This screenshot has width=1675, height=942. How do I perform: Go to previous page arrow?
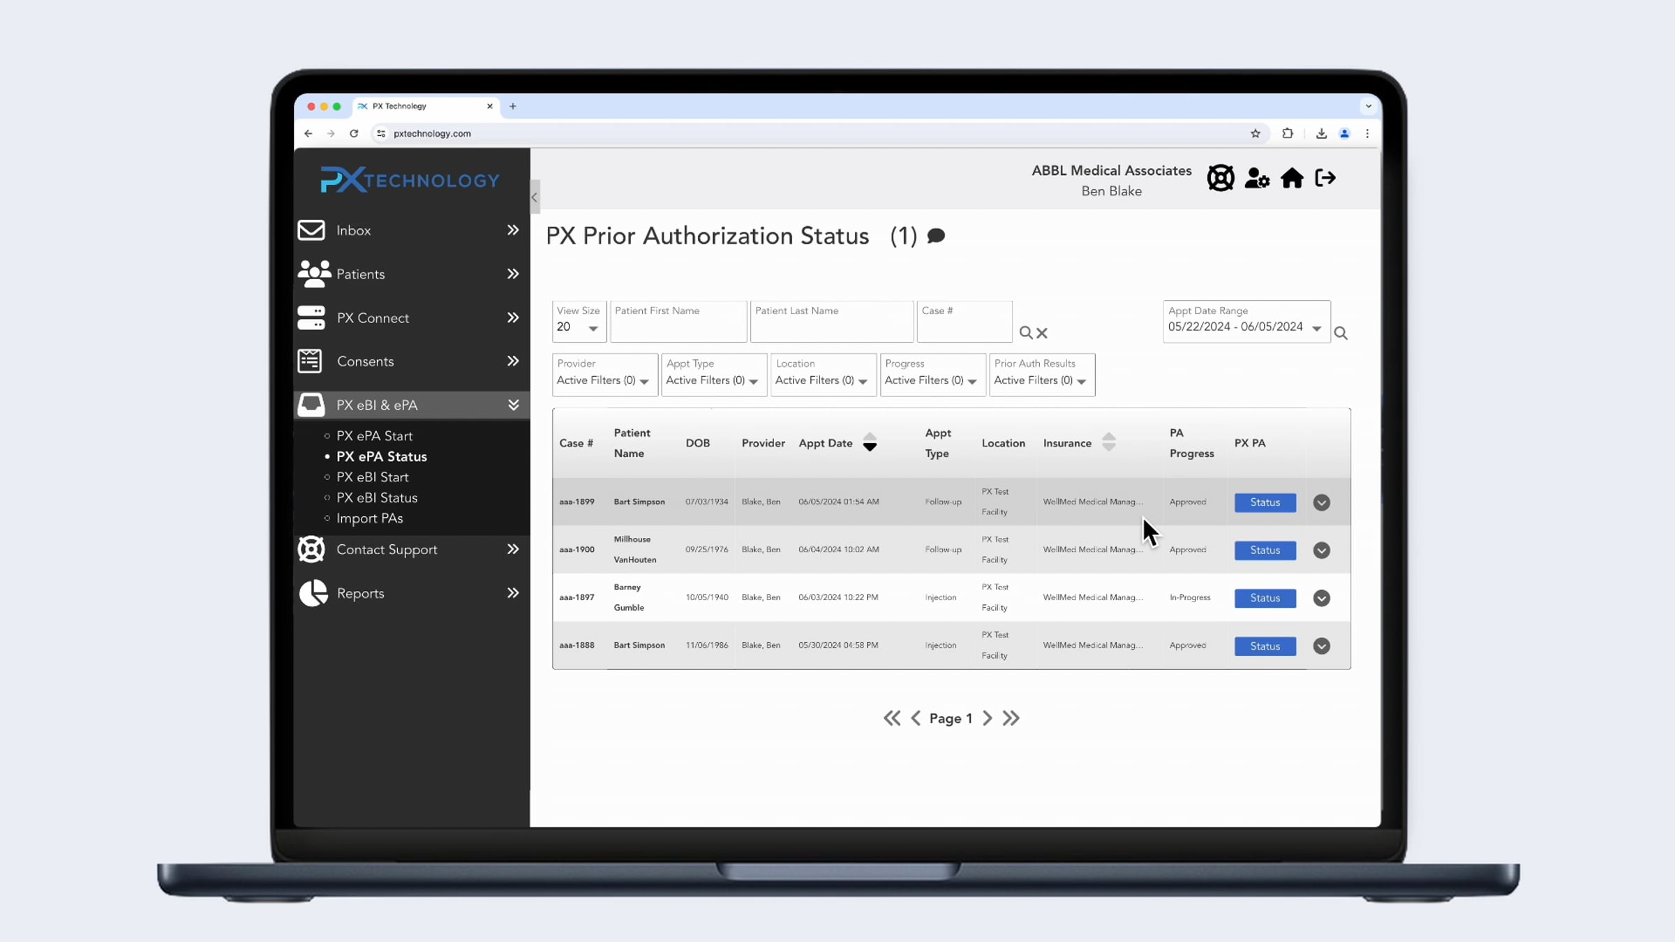point(916,718)
